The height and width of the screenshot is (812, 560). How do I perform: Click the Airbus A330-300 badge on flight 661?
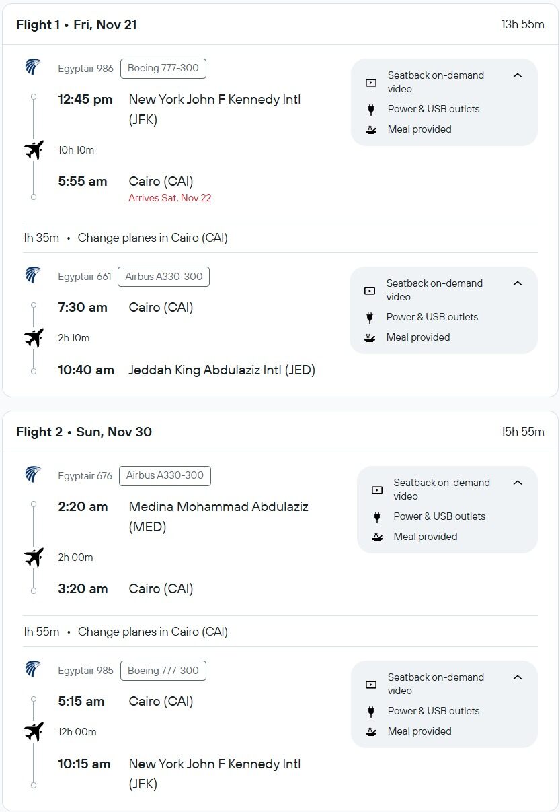(163, 277)
